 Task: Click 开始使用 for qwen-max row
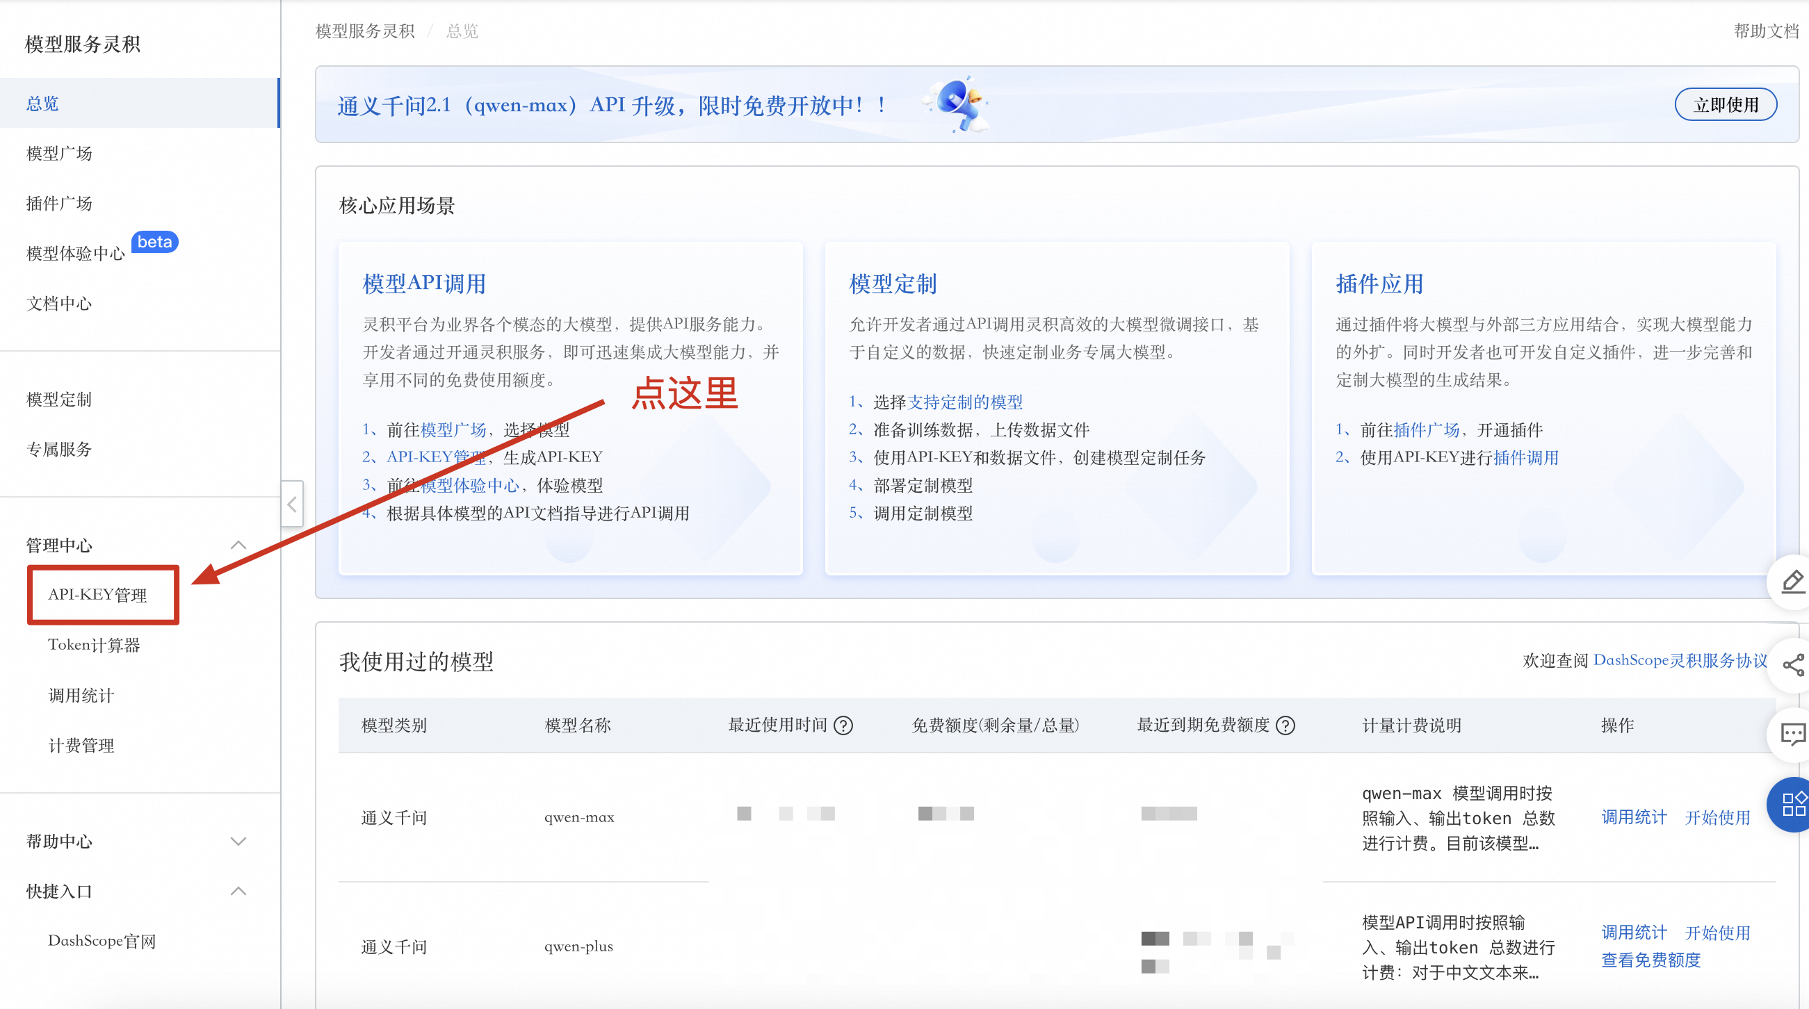[x=1717, y=817]
